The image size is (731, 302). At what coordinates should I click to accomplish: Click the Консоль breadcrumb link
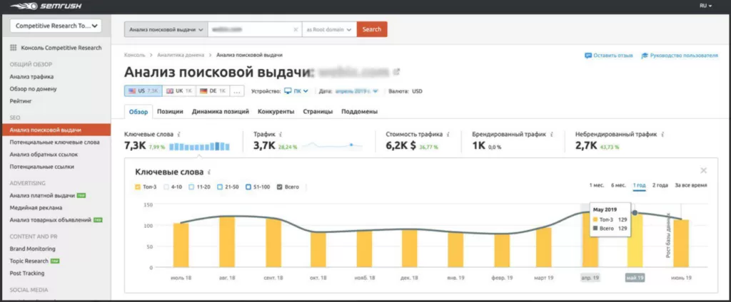point(135,55)
